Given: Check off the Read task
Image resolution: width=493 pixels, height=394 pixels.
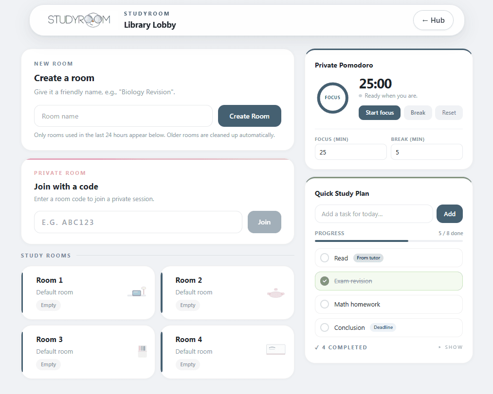Looking at the screenshot, I should tap(325, 258).
